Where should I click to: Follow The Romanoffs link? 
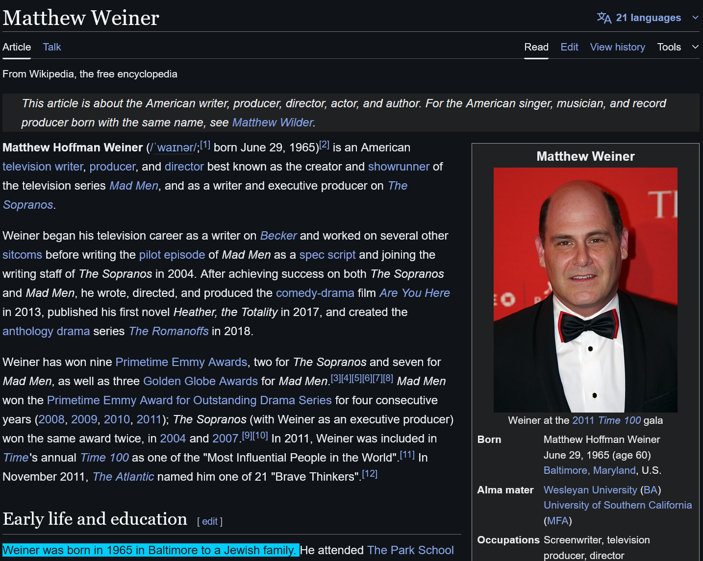point(169,331)
